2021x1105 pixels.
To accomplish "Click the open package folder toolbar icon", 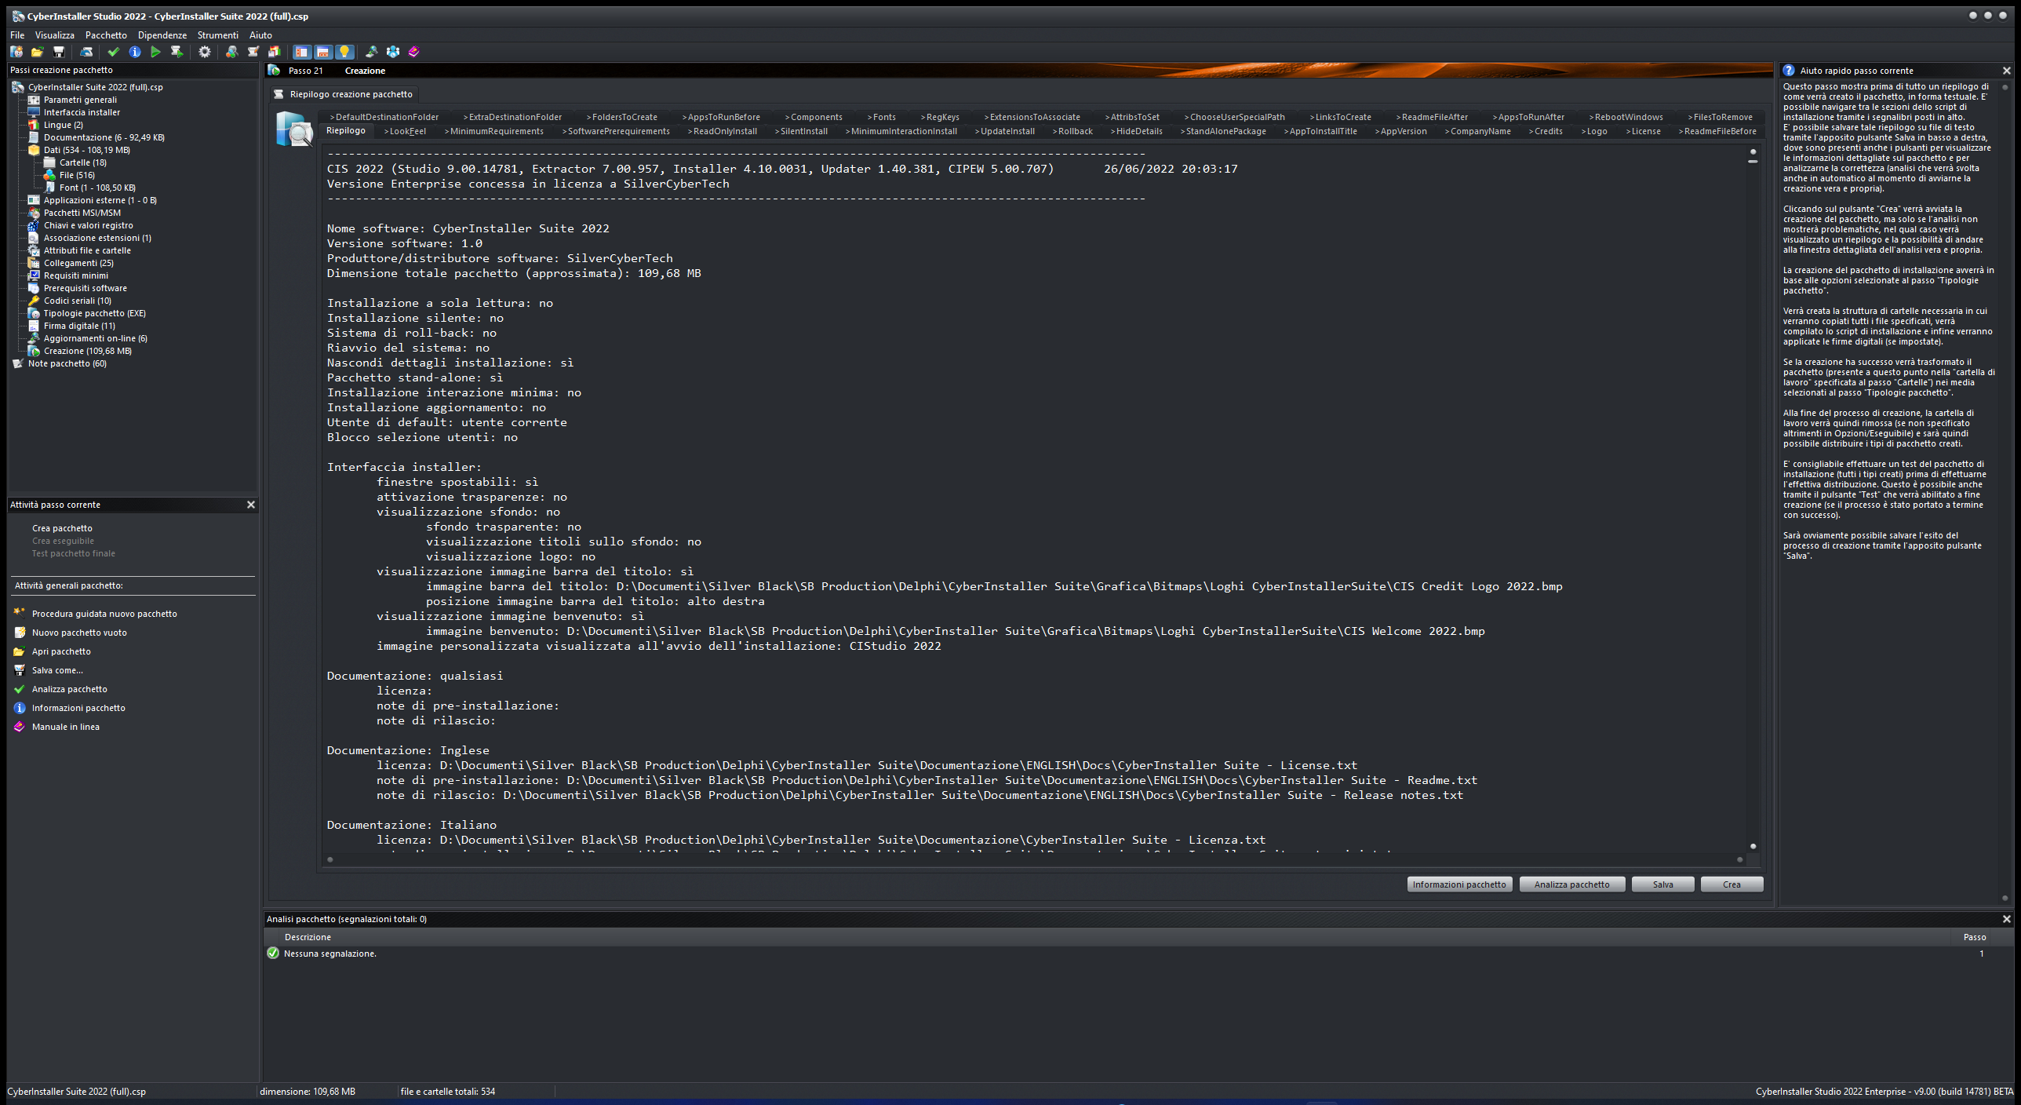I will pos(37,52).
